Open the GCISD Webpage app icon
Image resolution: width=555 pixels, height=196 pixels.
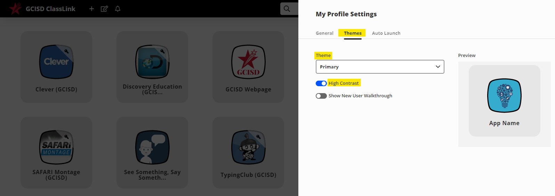click(x=248, y=62)
